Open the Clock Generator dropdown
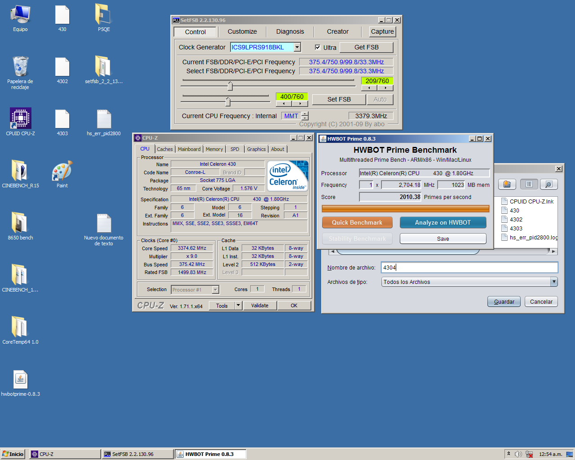575x460 pixels. click(x=297, y=47)
